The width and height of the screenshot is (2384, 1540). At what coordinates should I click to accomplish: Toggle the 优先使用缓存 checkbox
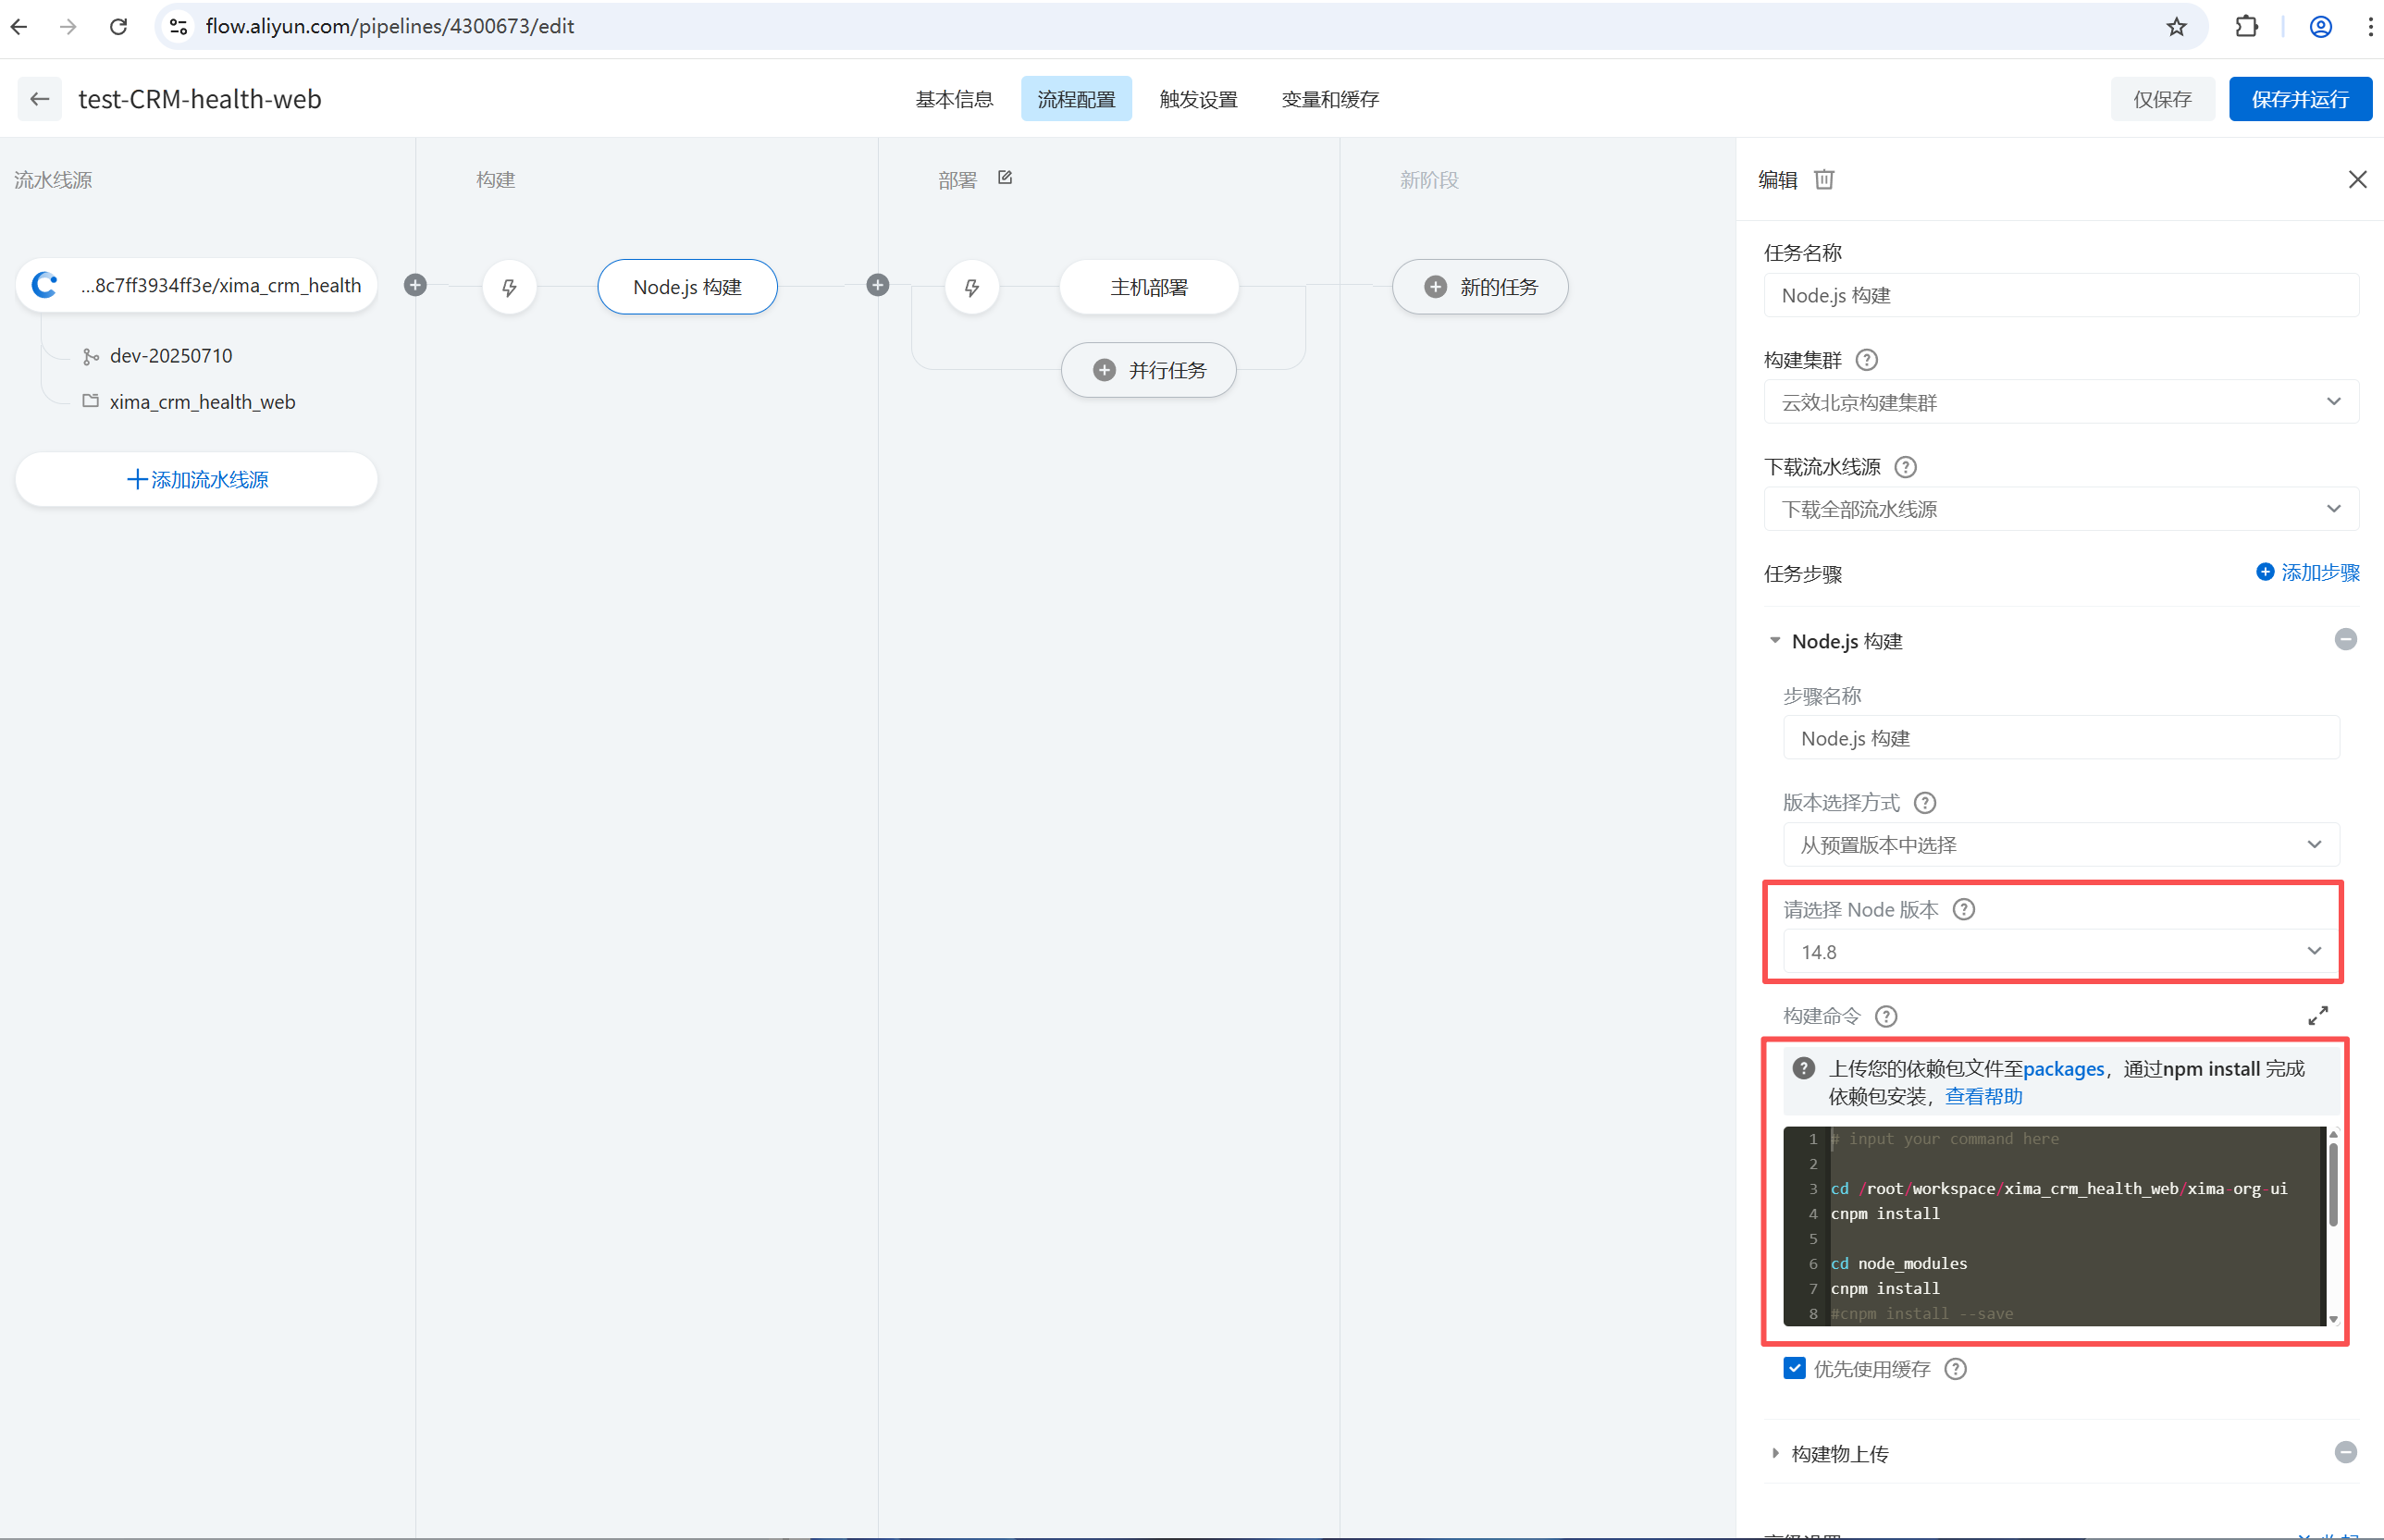pyautogui.click(x=1794, y=1368)
